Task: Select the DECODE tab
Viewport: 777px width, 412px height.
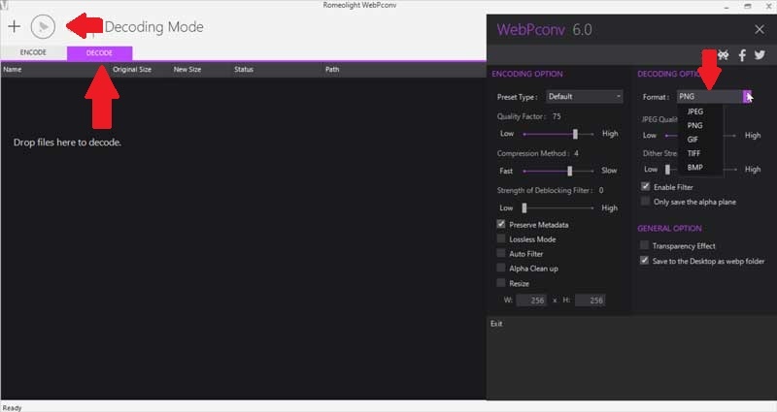Action: tap(99, 53)
